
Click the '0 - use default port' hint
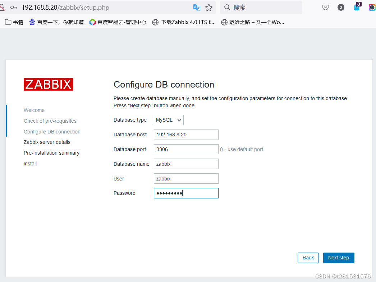pyautogui.click(x=242, y=149)
